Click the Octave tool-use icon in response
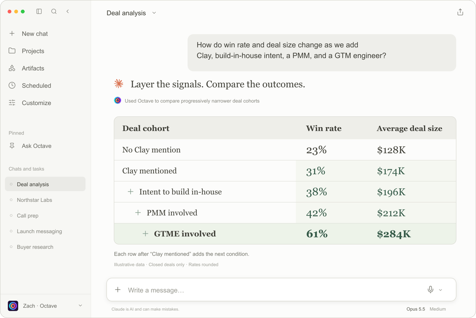The height and width of the screenshot is (318, 476). (117, 100)
